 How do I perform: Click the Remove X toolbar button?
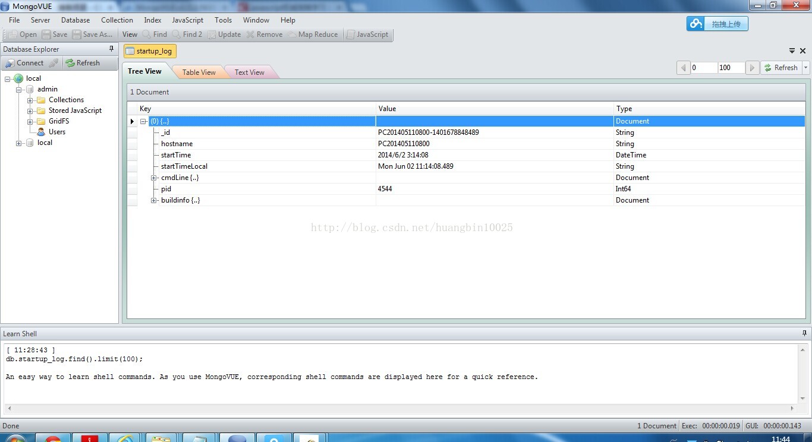265,34
